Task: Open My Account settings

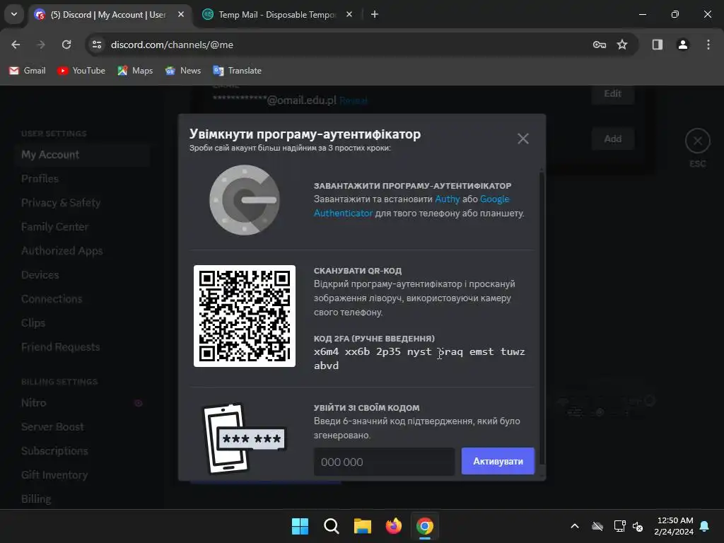Action: tap(83, 155)
